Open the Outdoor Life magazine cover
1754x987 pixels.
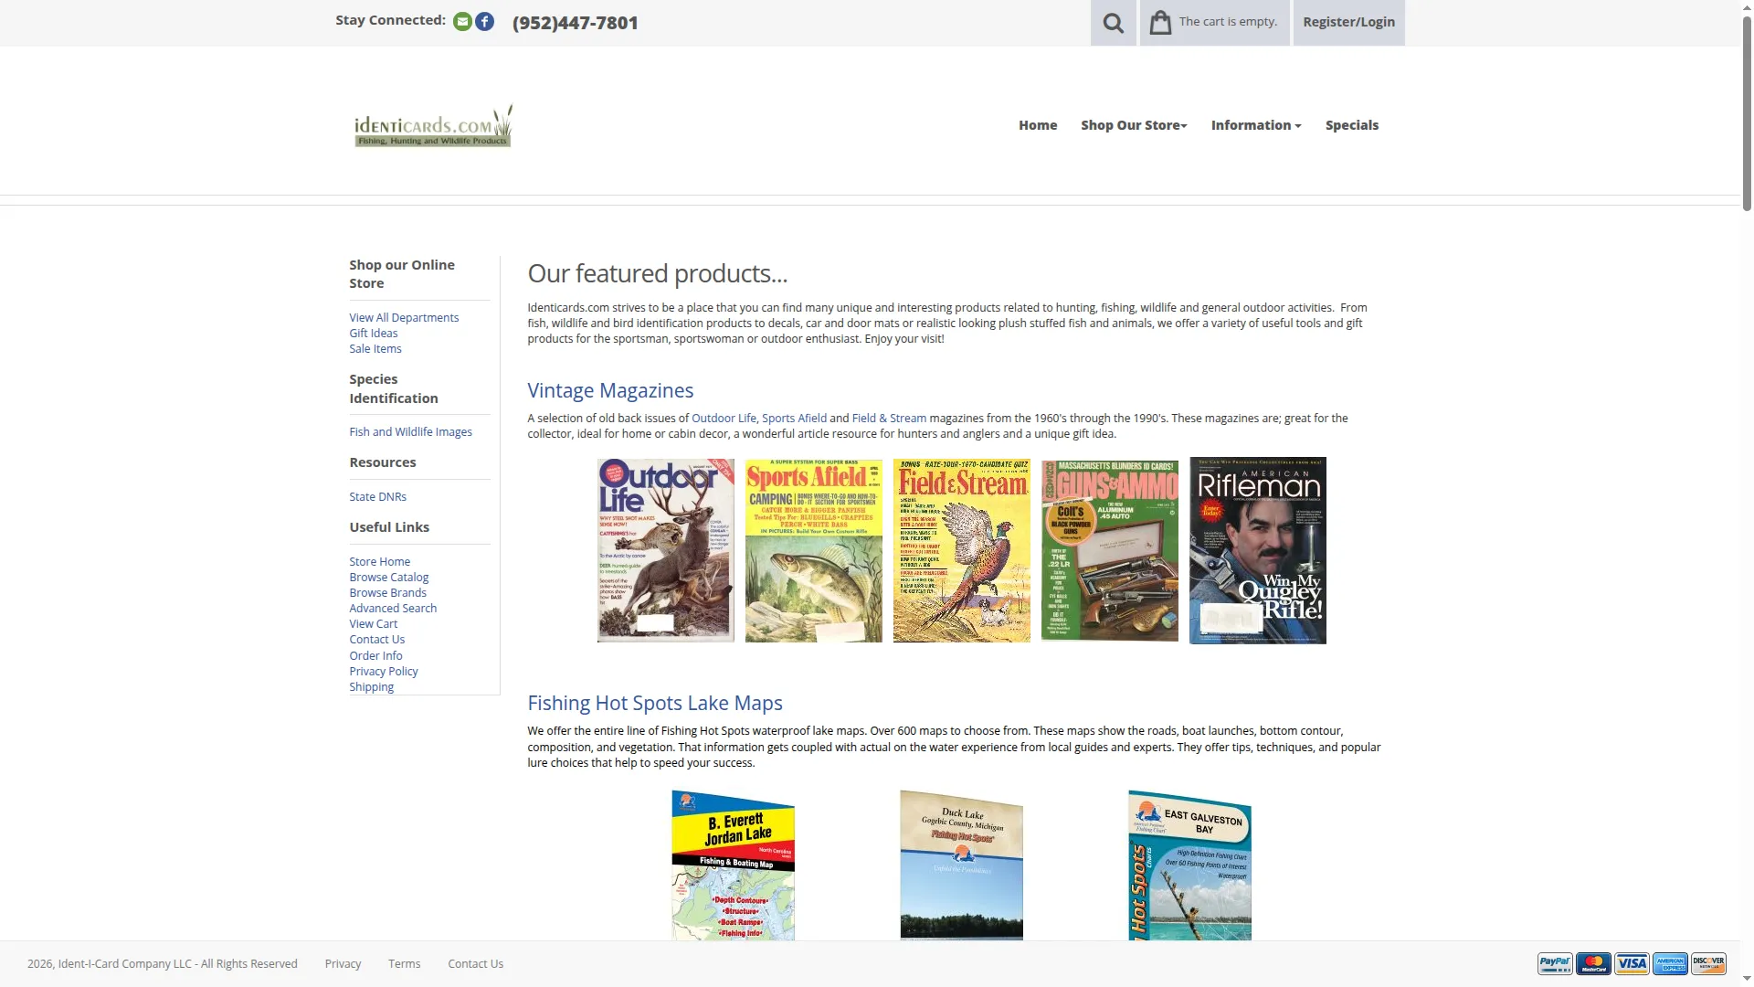[x=666, y=550]
